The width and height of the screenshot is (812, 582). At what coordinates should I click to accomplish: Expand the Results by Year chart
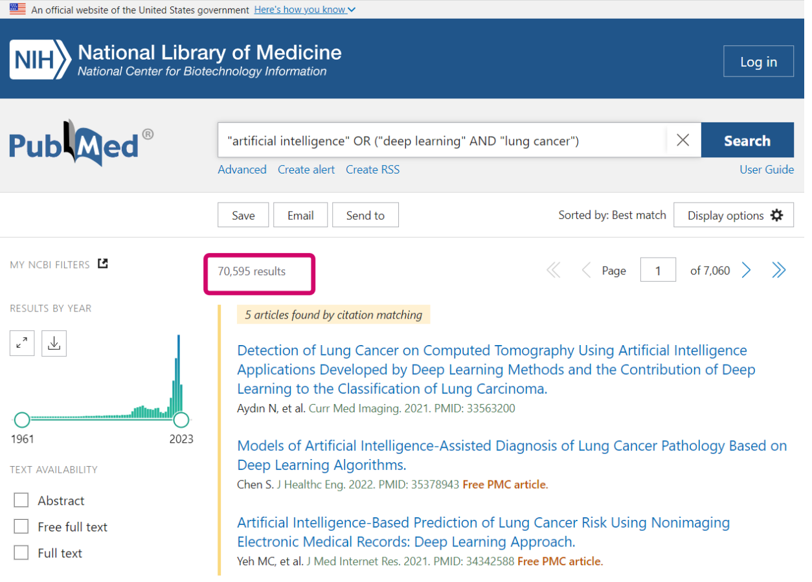pos(21,343)
